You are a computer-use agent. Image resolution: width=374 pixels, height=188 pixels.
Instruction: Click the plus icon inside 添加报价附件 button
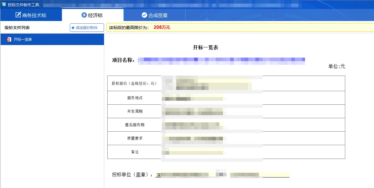pos(73,28)
